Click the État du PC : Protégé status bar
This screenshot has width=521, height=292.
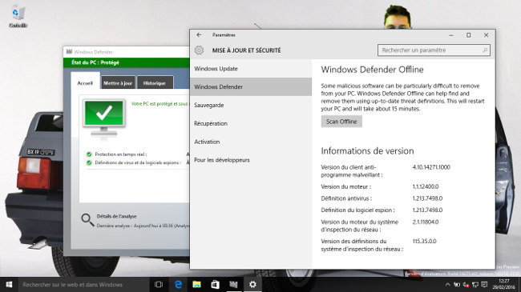[127, 62]
